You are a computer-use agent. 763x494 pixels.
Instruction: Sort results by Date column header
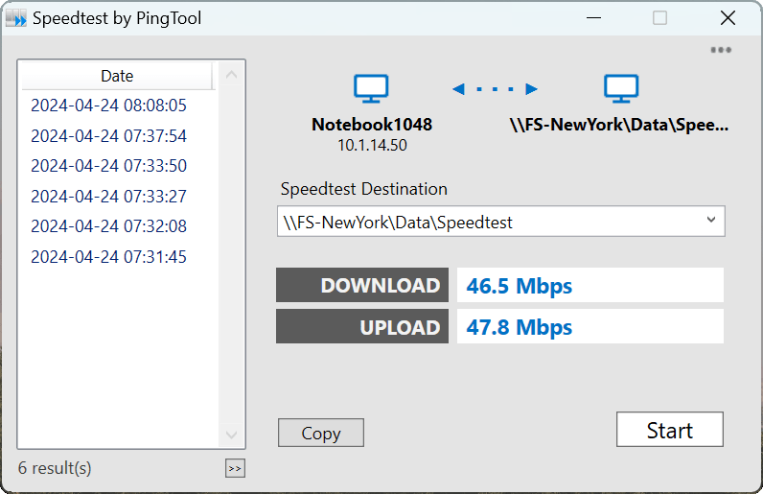(x=117, y=76)
